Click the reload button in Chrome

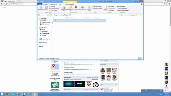7,4
